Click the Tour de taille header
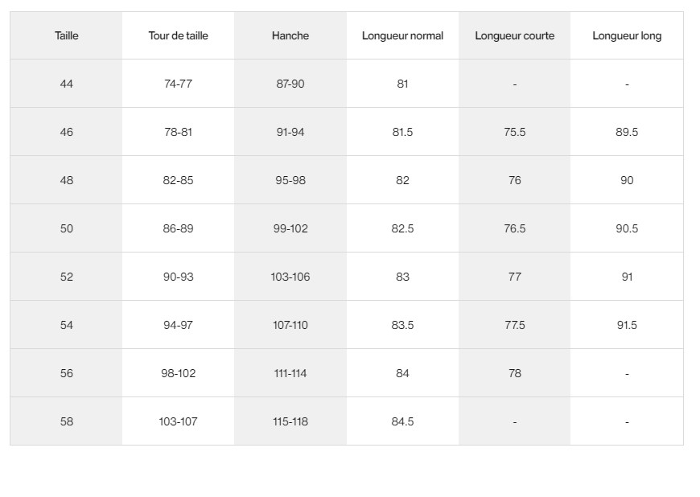 (178, 35)
